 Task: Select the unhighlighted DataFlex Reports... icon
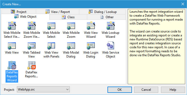[x=32, y=65]
